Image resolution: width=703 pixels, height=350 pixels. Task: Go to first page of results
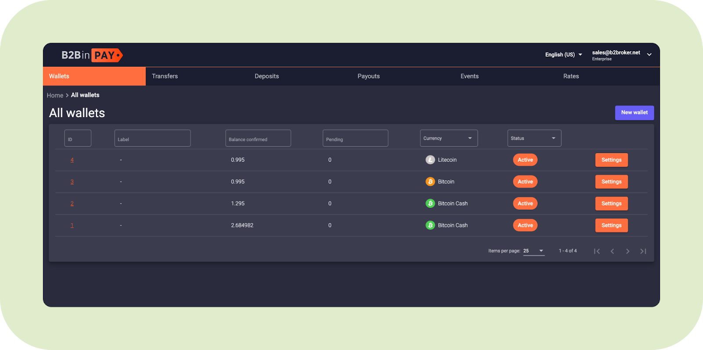point(597,251)
